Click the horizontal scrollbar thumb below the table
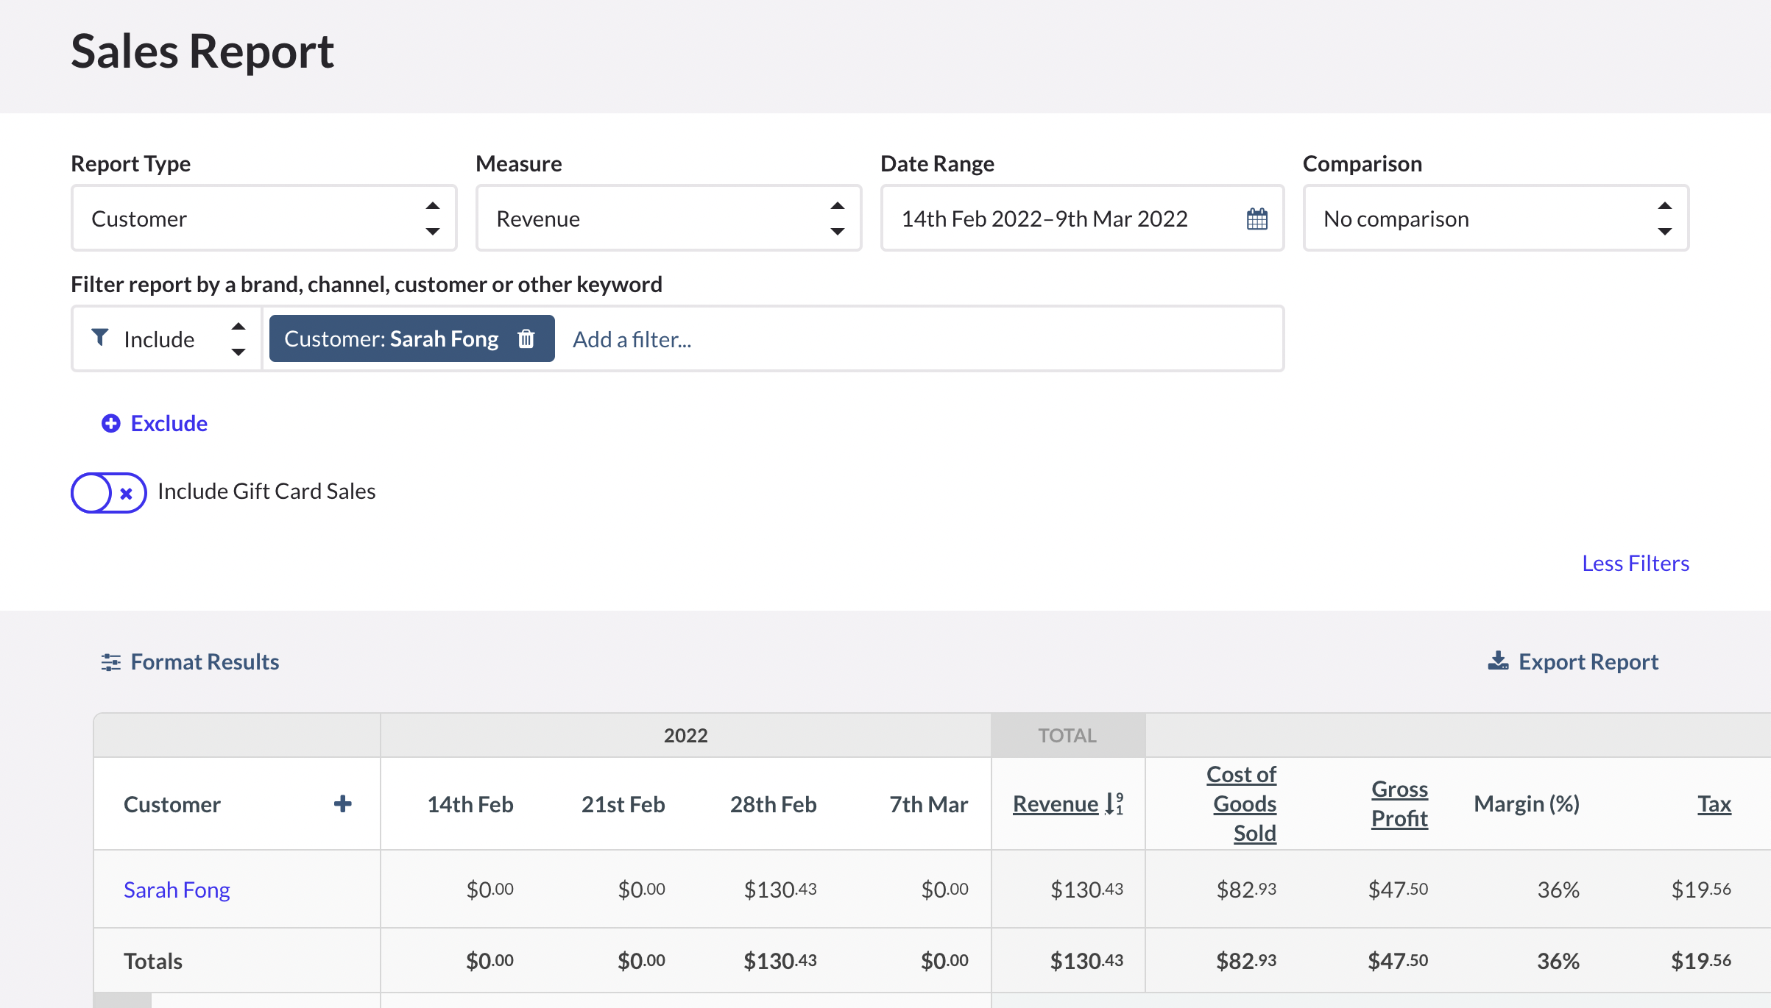 123,1001
